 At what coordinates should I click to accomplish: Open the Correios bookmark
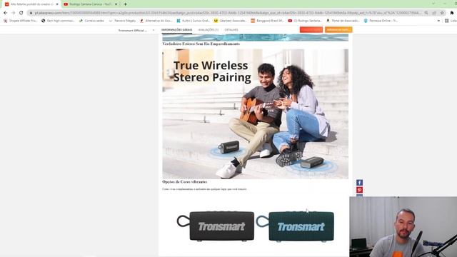tap(91, 21)
